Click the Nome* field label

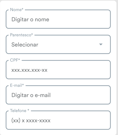click(17, 10)
